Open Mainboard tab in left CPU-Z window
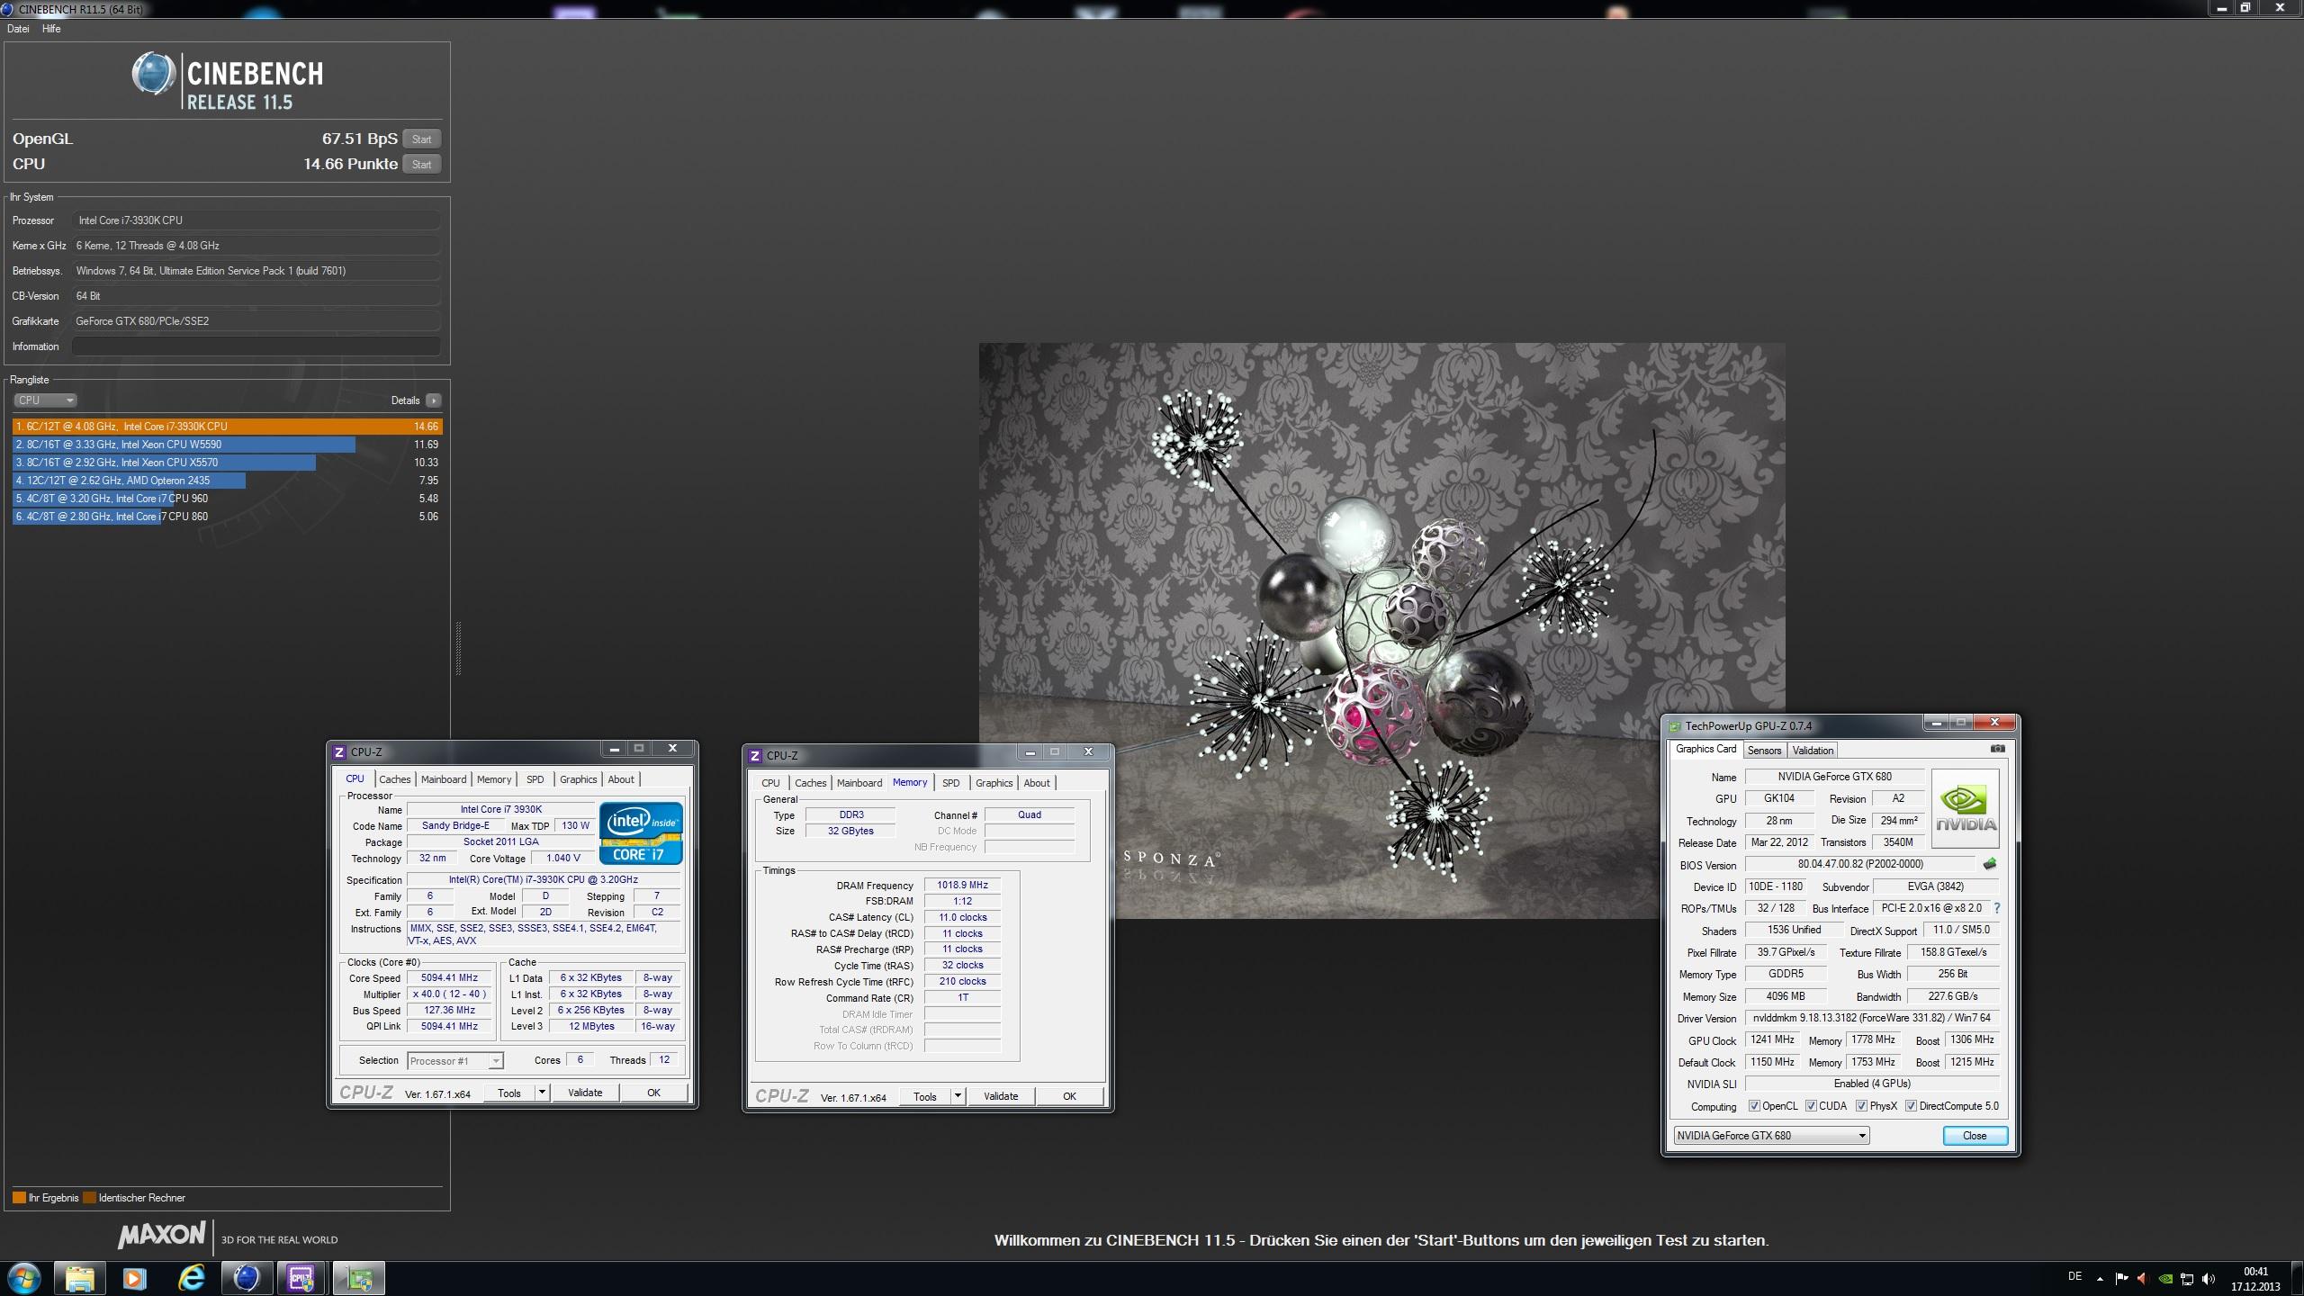The image size is (2304, 1296). tap(444, 779)
